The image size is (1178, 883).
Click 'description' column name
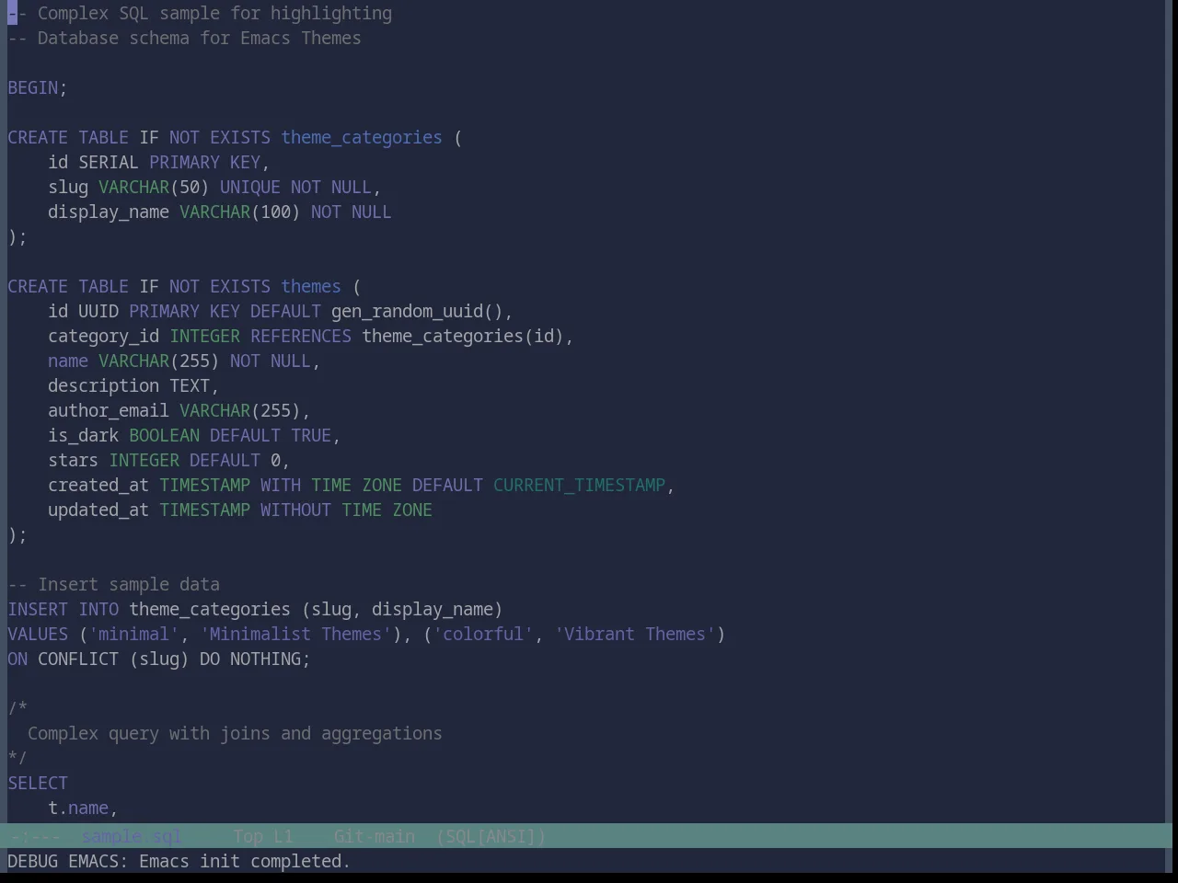coord(104,385)
